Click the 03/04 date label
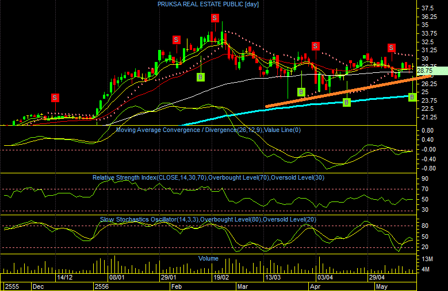 click(325, 278)
